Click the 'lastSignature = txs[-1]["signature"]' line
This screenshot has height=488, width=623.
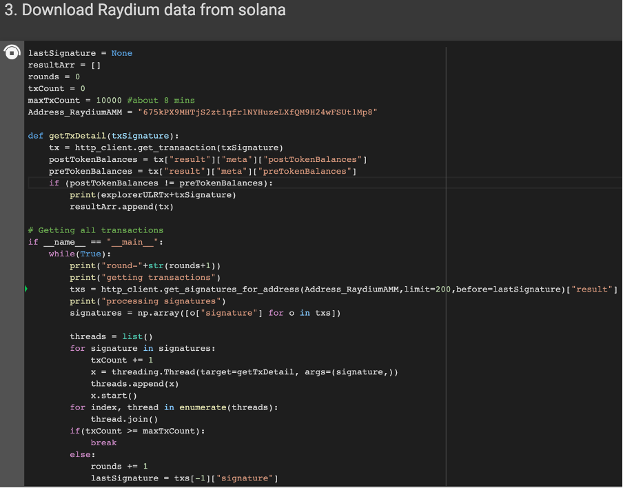(185, 478)
